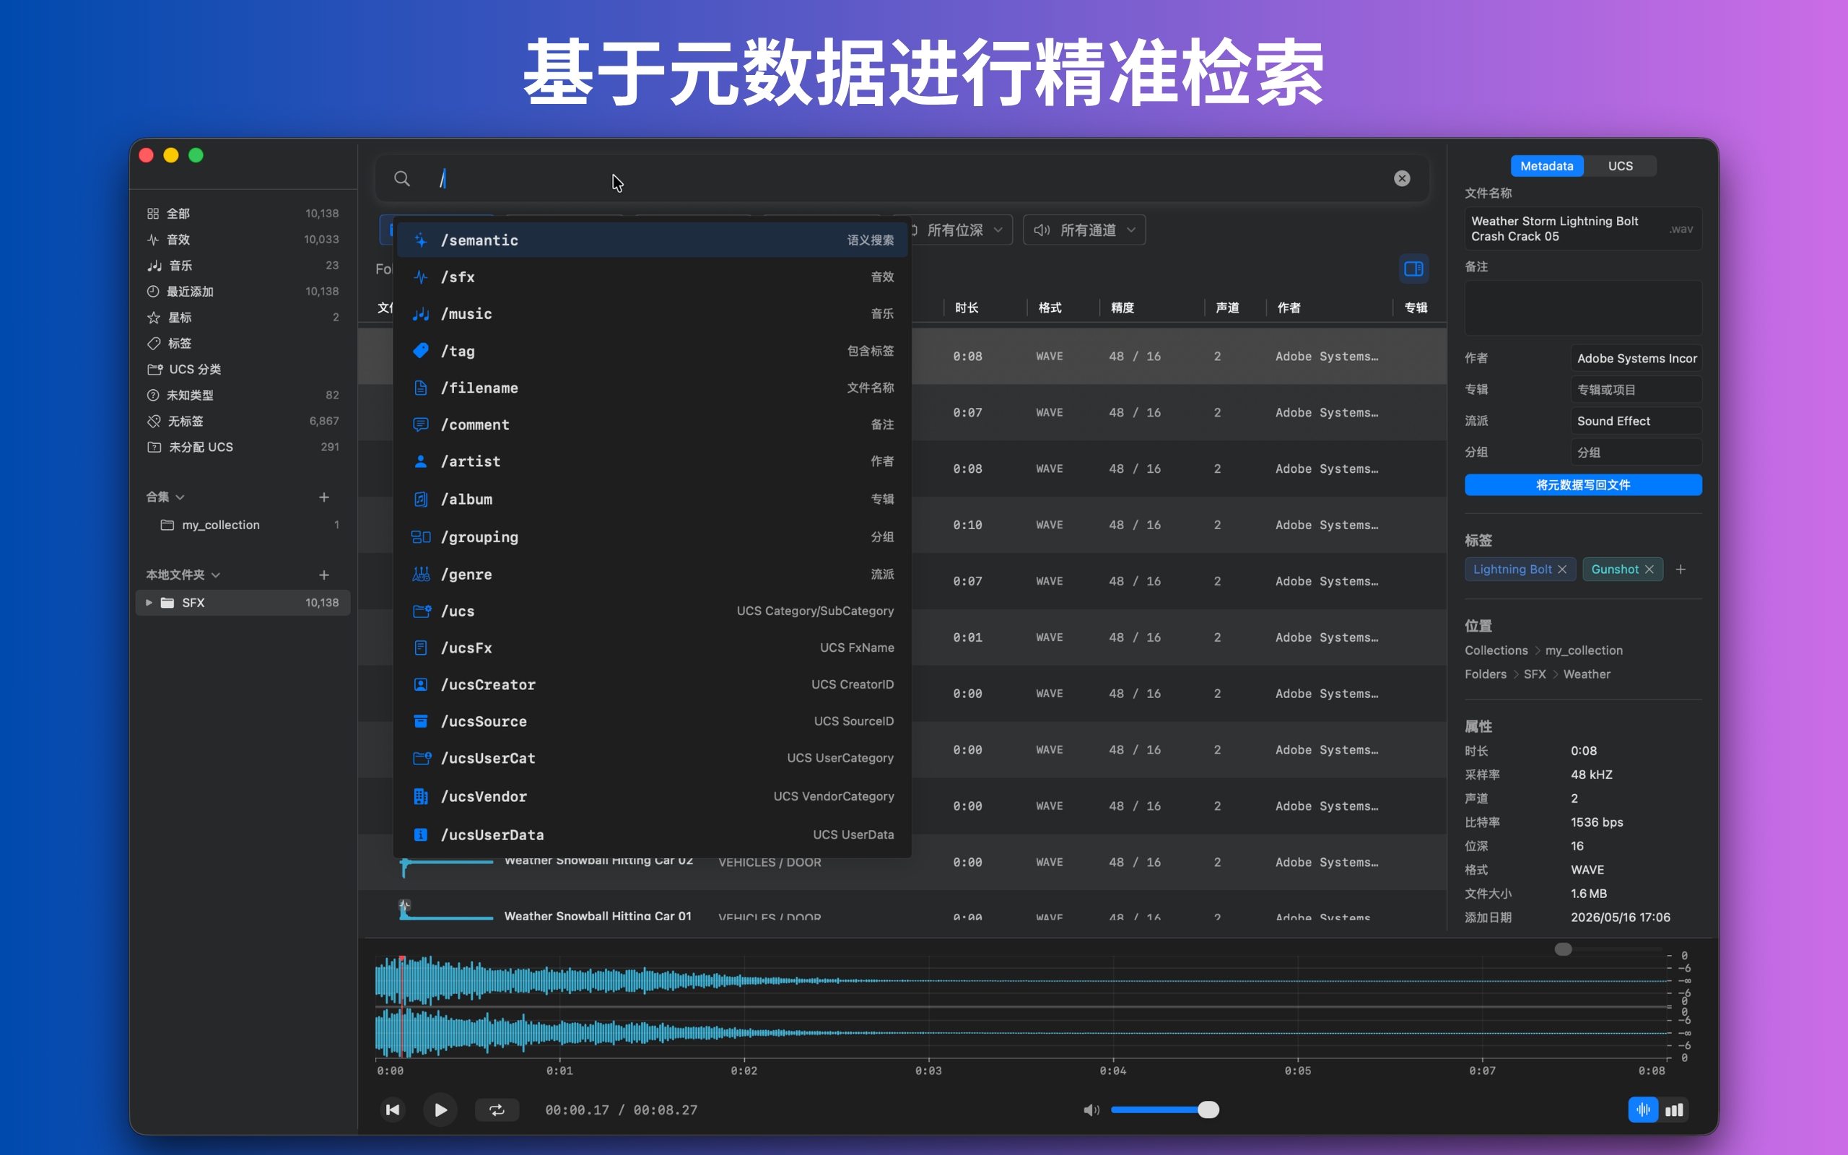Add a local folder with plus

[324, 575]
